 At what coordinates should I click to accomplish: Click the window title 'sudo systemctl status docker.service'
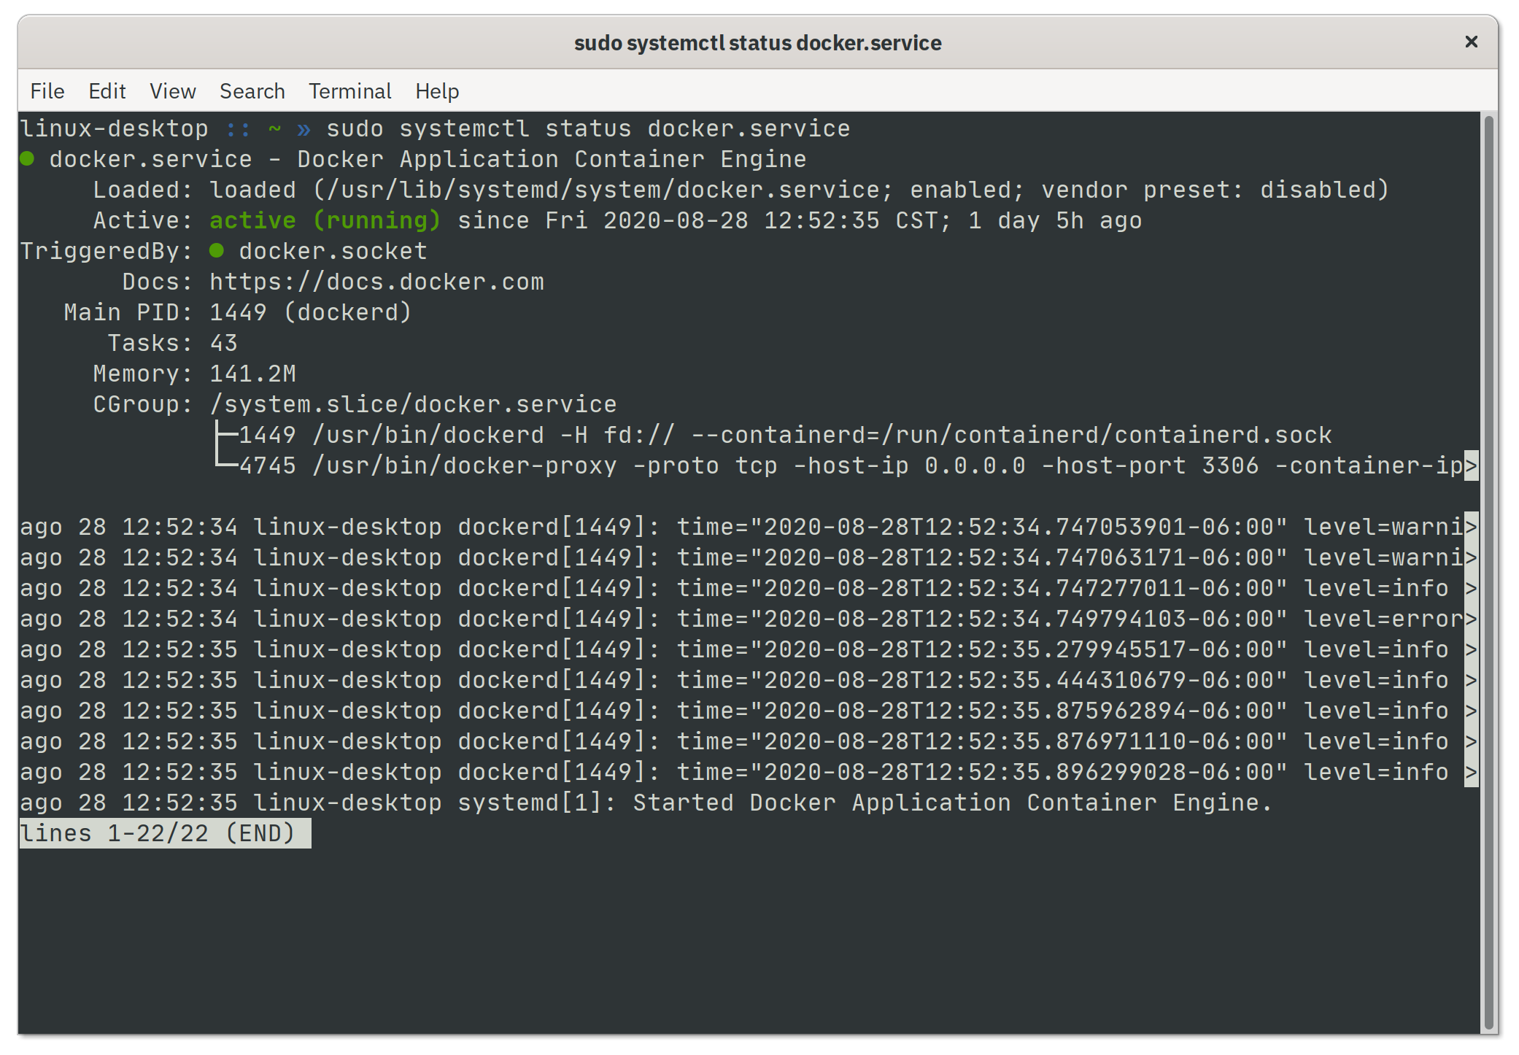(x=758, y=42)
